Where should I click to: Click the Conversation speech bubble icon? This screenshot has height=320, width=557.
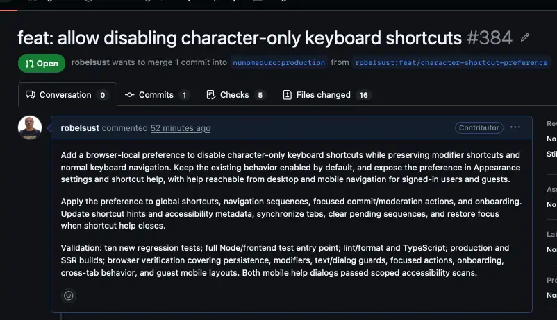30,95
